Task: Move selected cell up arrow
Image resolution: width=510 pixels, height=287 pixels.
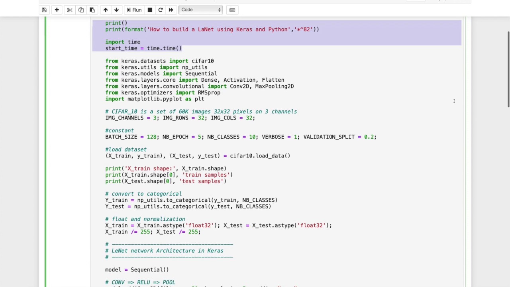Action: coord(105,10)
